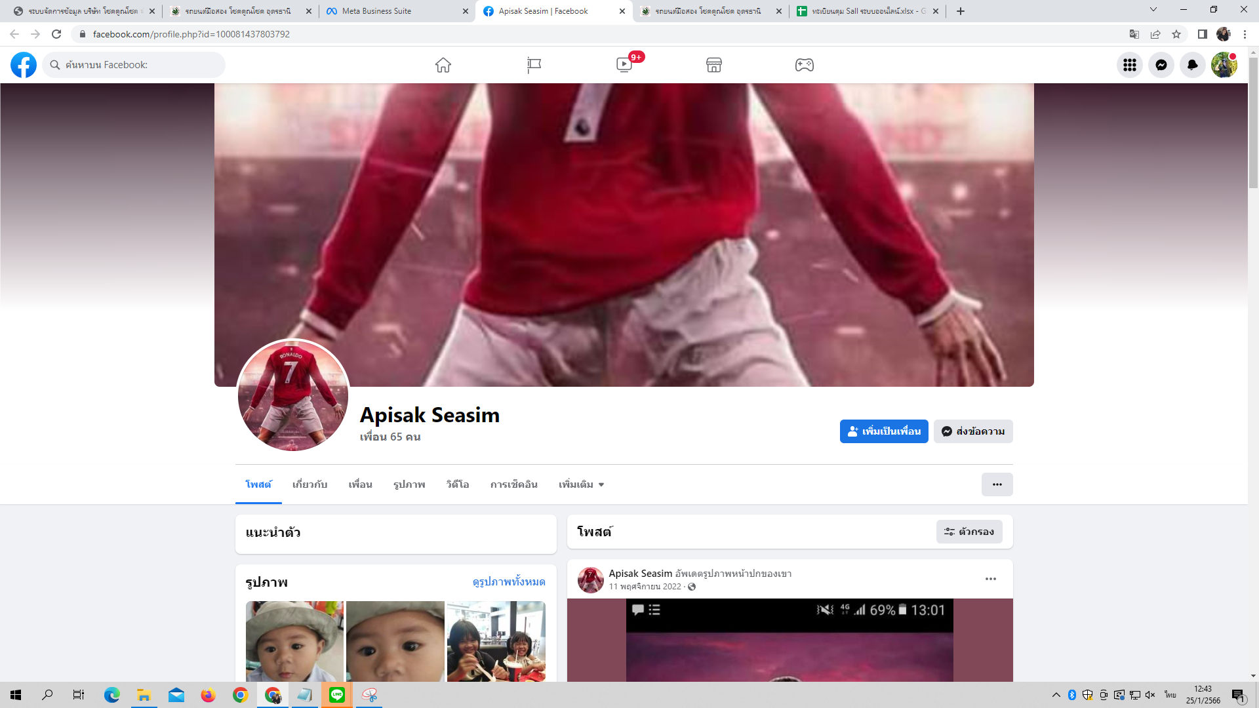Open Facebook Watch video icon
1259x708 pixels.
click(624, 65)
